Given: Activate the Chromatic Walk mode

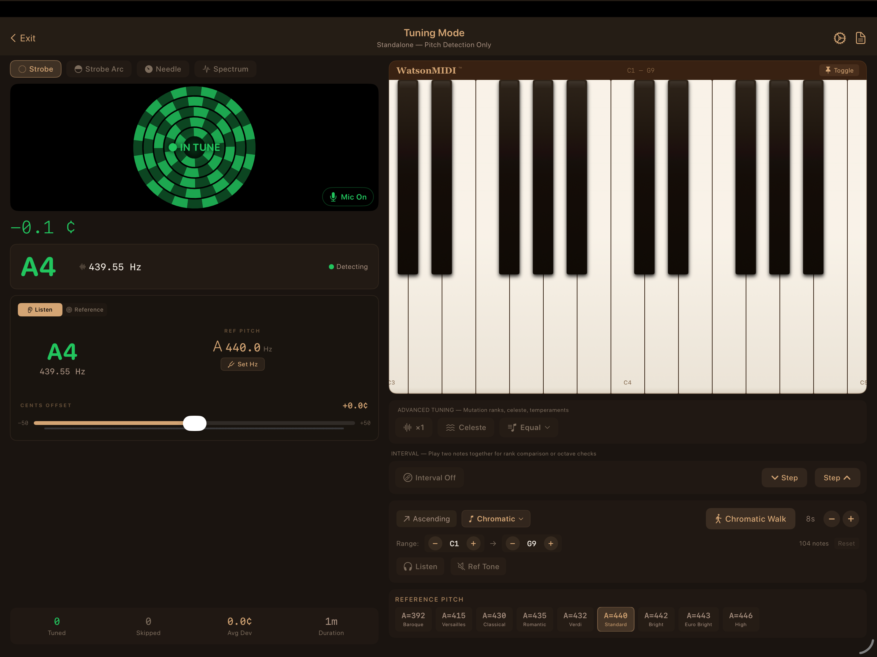Looking at the screenshot, I should (750, 519).
